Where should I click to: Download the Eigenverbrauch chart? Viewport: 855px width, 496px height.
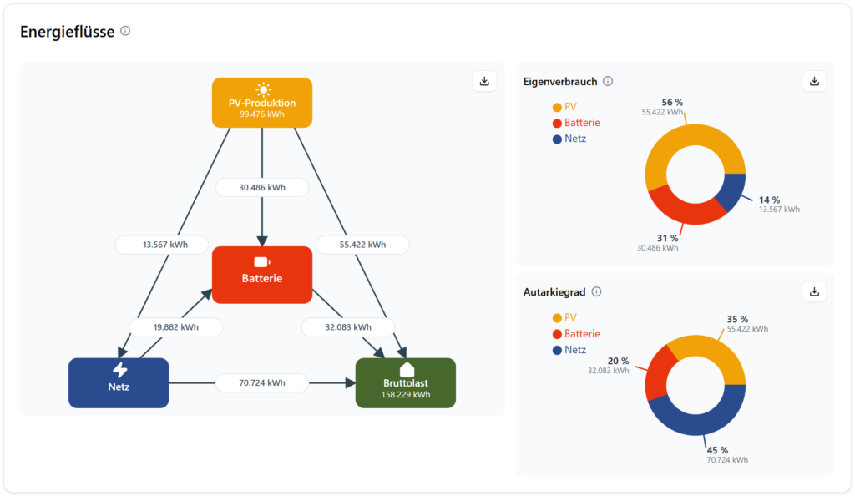click(x=814, y=81)
